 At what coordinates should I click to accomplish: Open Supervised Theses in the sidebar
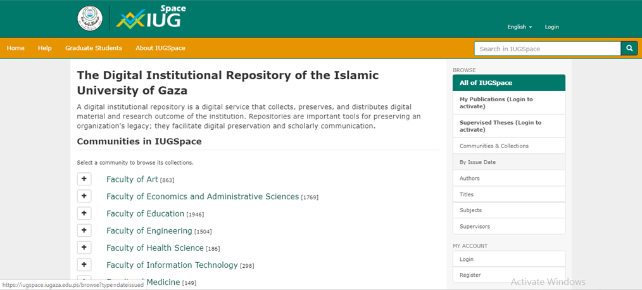coord(509,126)
